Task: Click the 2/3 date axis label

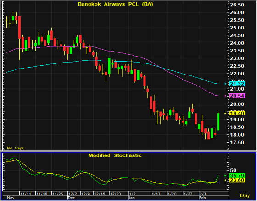Action: click(203, 194)
